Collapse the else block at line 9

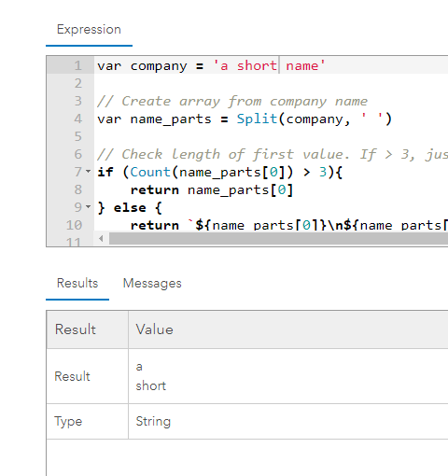(89, 207)
